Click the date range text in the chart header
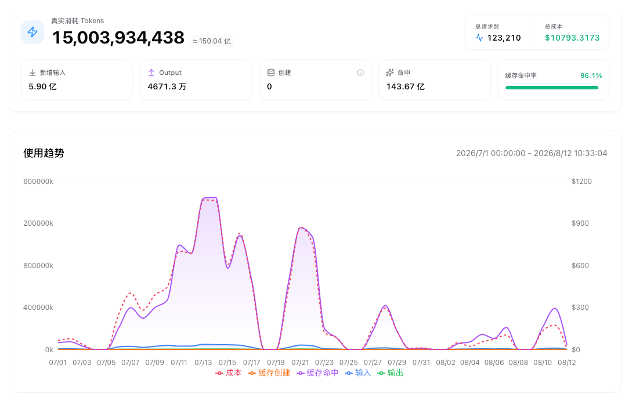Screen dimensions: 636x401 point(532,153)
